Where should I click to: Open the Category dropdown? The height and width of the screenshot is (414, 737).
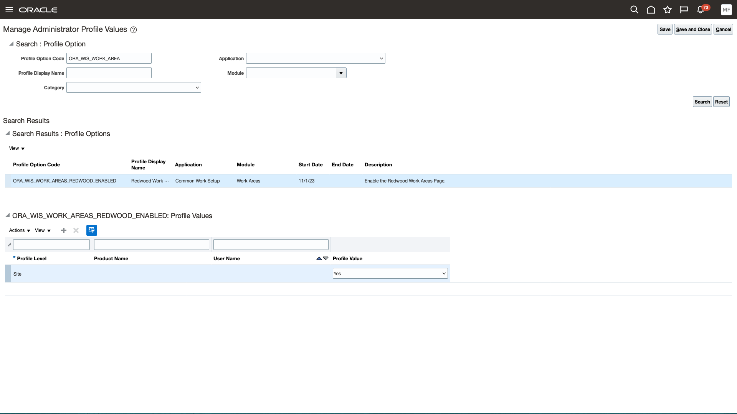[133, 87]
